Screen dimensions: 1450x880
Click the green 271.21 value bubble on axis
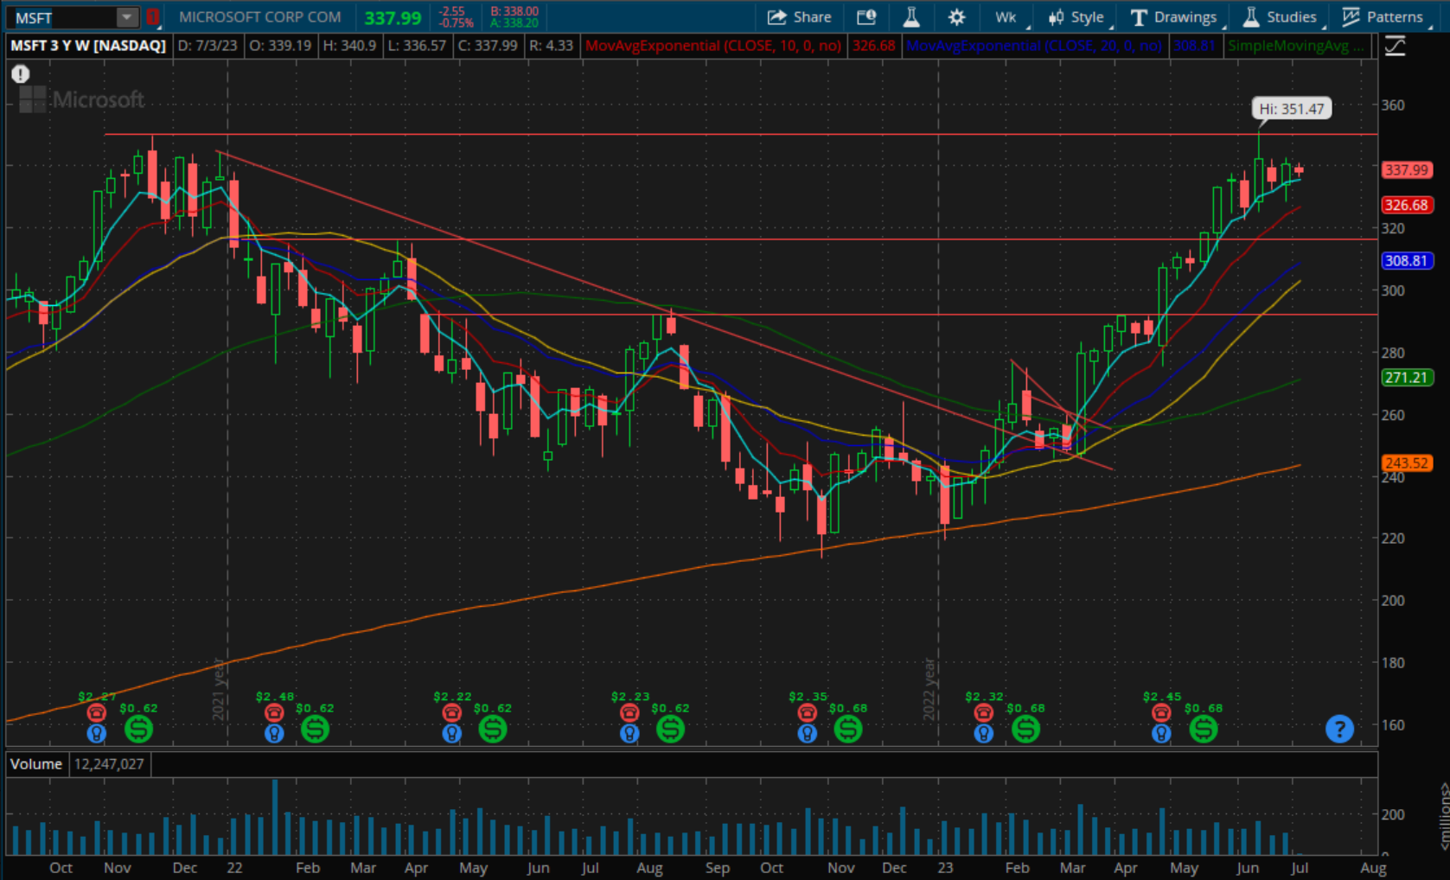coord(1407,377)
